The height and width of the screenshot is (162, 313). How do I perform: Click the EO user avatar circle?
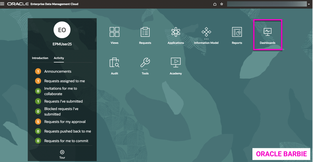coord(62,30)
